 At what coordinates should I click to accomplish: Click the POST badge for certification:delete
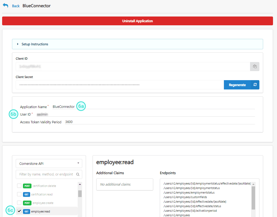(27, 186)
